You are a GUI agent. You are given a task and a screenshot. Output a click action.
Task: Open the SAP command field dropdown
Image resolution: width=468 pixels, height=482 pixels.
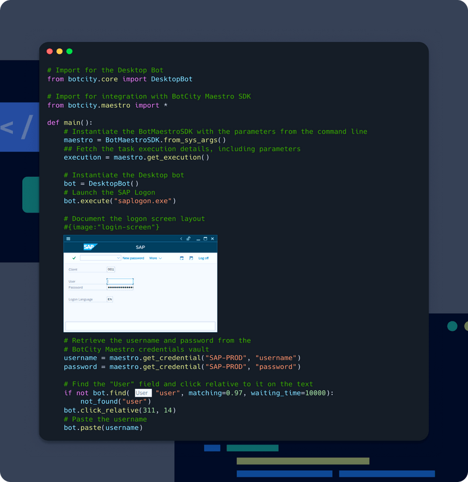tap(118, 258)
